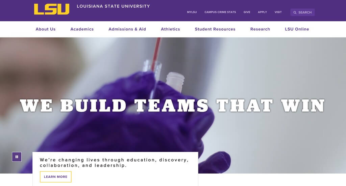Expand the Student Resources menu

click(215, 29)
